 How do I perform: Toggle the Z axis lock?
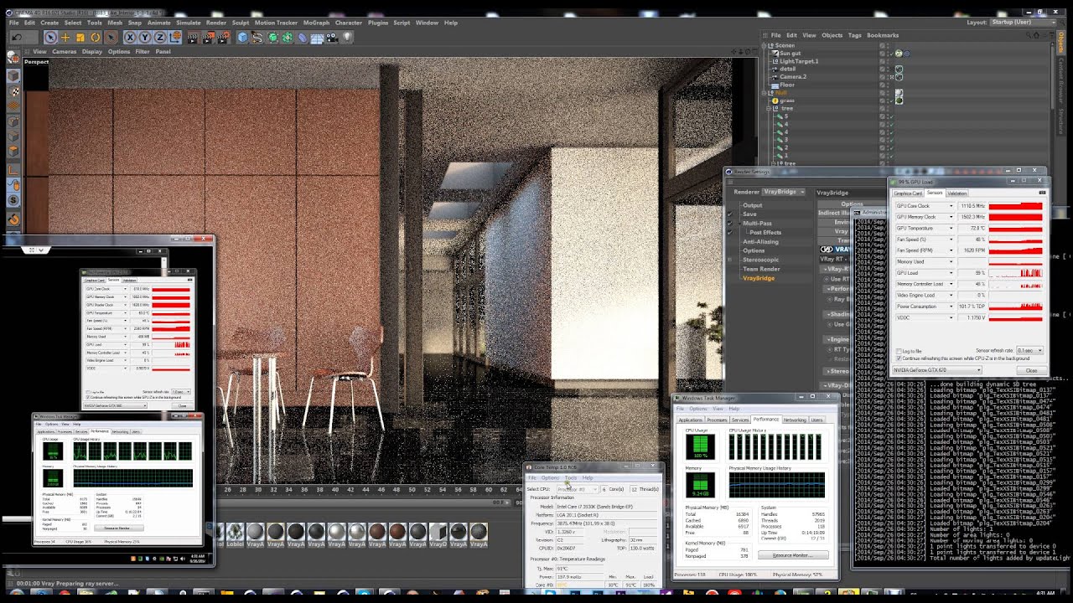click(x=160, y=37)
